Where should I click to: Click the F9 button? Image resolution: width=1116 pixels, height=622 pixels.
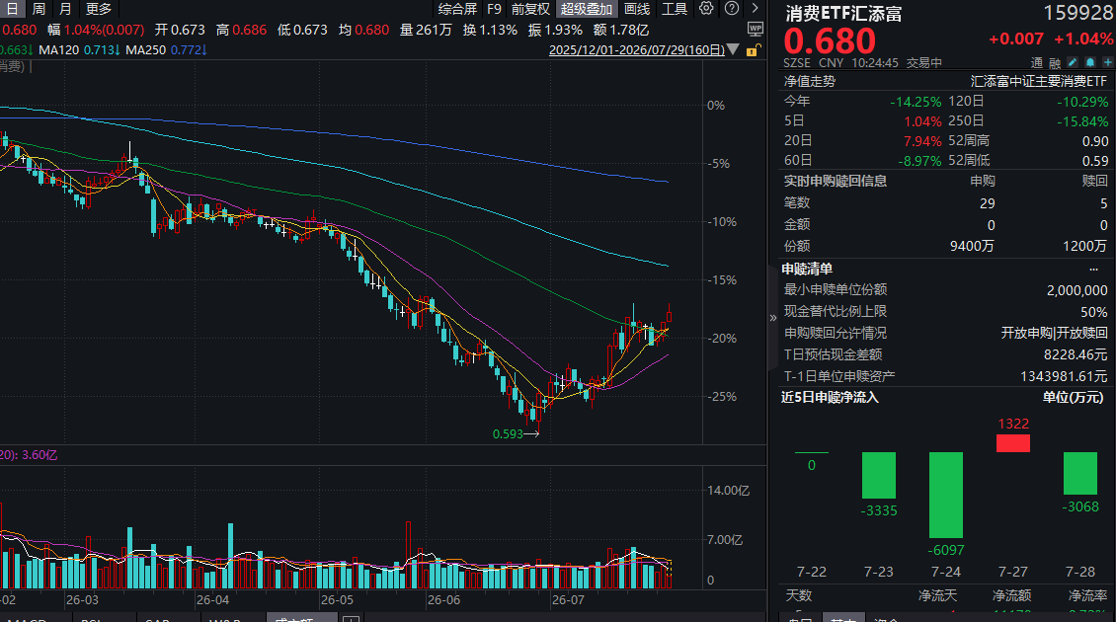(494, 9)
